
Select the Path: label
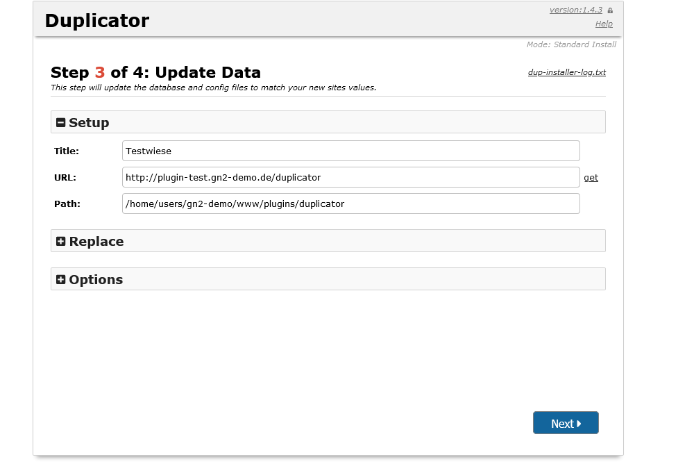click(67, 204)
